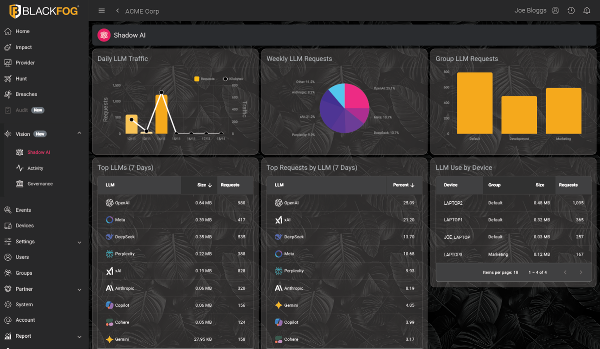Select the Activity icon under Vision
Viewport: 600px width, 349px height.
click(x=20, y=168)
